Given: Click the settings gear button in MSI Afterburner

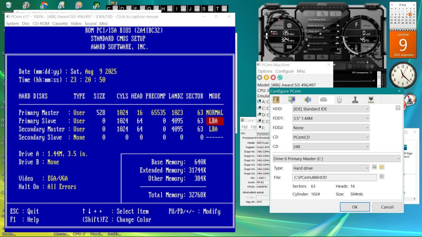Looking at the screenshot, I should (309, 57).
